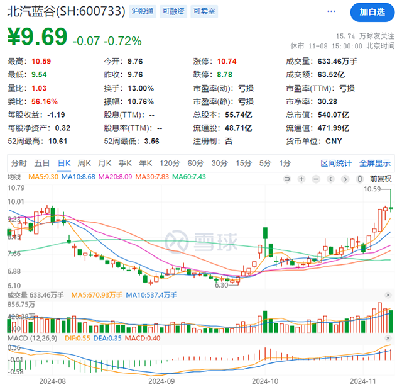
Task: Open the 前复权 adjustment dropdown
Action: tap(381, 179)
